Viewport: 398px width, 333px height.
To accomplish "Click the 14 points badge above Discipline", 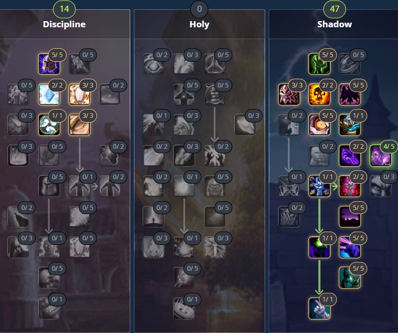I will [64, 9].
